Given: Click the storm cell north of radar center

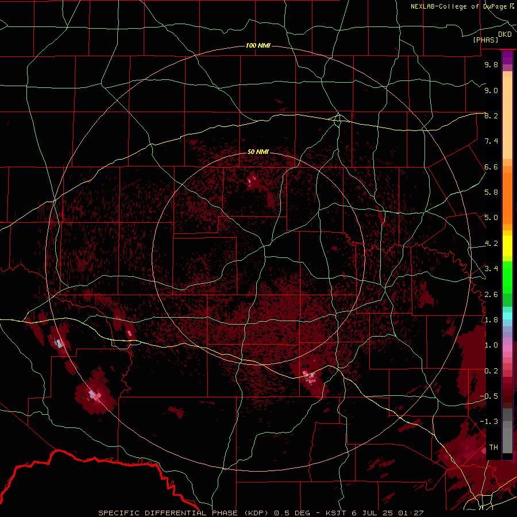Looking at the screenshot, I should tap(252, 181).
